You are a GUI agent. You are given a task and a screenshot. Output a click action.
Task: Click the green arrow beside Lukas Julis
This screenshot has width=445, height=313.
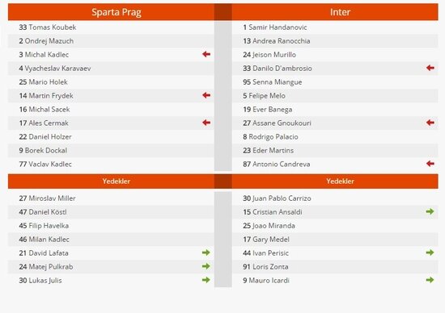(x=206, y=280)
